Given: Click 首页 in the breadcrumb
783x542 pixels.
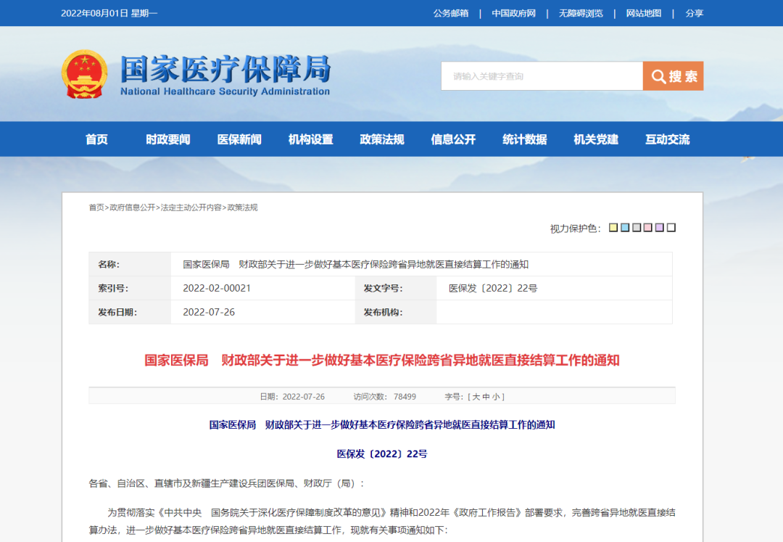Looking at the screenshot, I should [x=96, y=208].
